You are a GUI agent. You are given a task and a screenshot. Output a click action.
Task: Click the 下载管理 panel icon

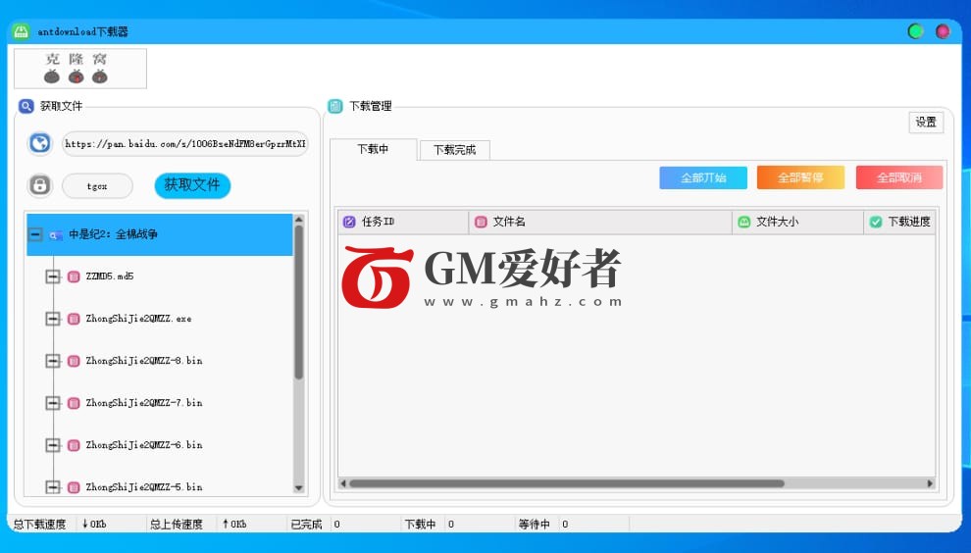[x=335, y=106]
